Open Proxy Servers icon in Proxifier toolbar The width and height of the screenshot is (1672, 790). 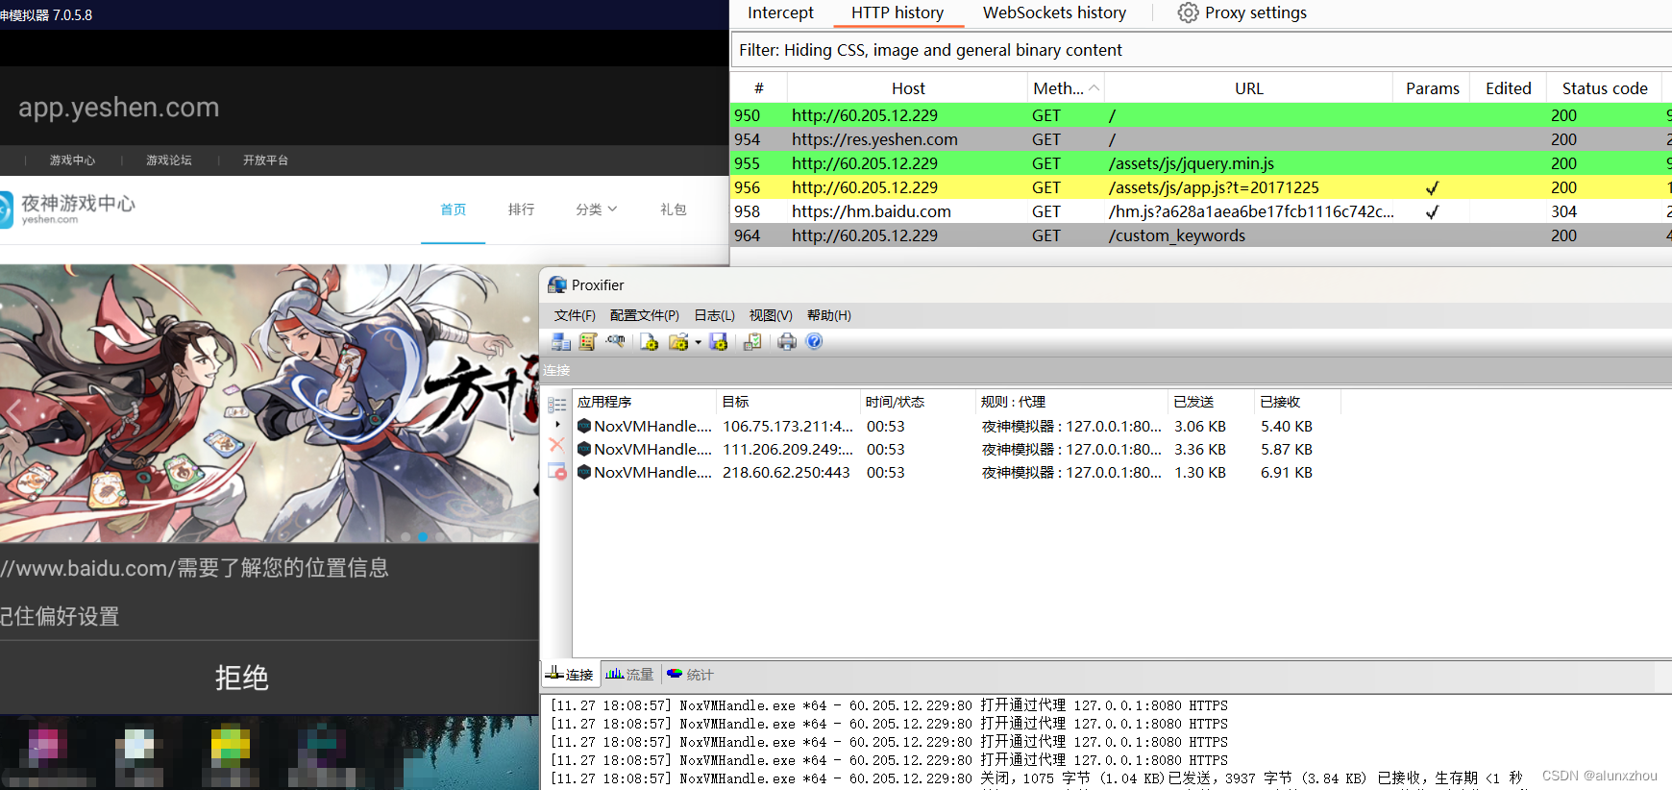point(561,342)
